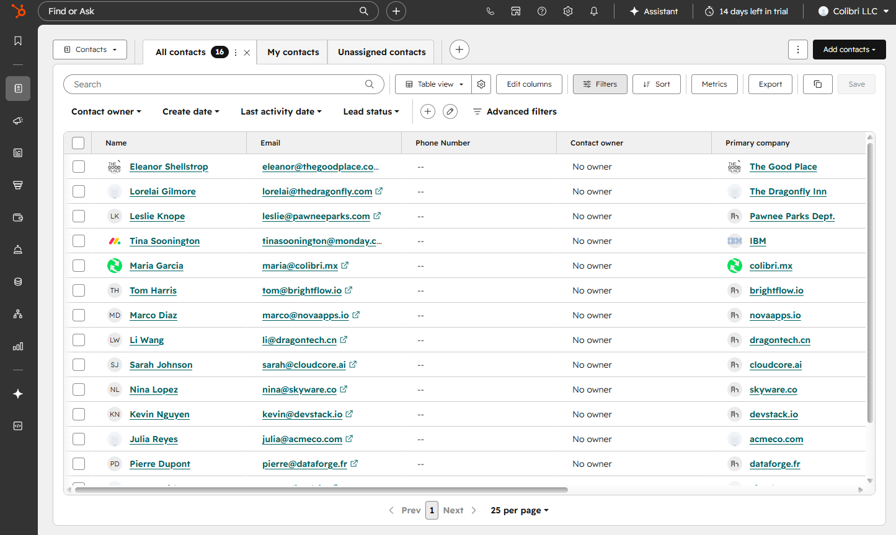Open the calling phone icon in the top bar
The height and width of the screenshot is (535, 896).
pyautogui.click(x=490, y=11)
